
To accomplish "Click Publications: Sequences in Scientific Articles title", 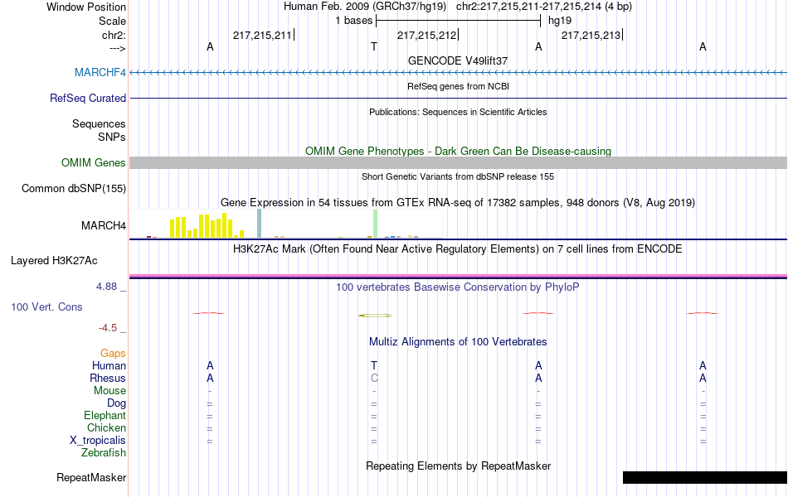I will point(458,112).
